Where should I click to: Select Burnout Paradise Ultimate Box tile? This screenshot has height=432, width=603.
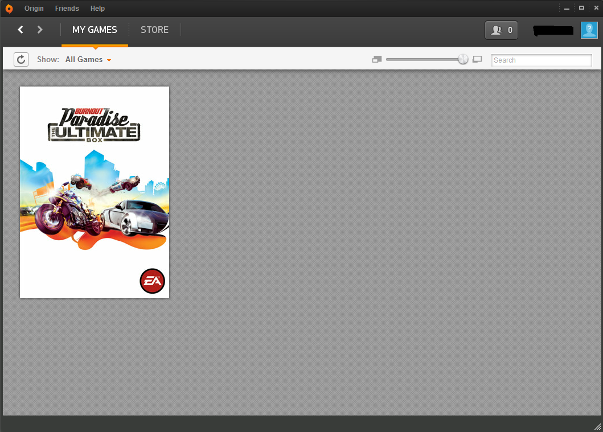tap(95, 192)
